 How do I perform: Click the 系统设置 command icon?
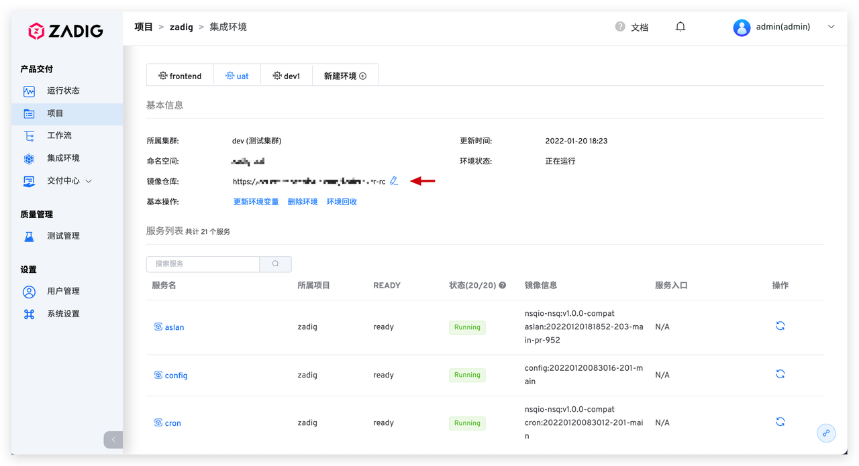click(x=29, y=314)
